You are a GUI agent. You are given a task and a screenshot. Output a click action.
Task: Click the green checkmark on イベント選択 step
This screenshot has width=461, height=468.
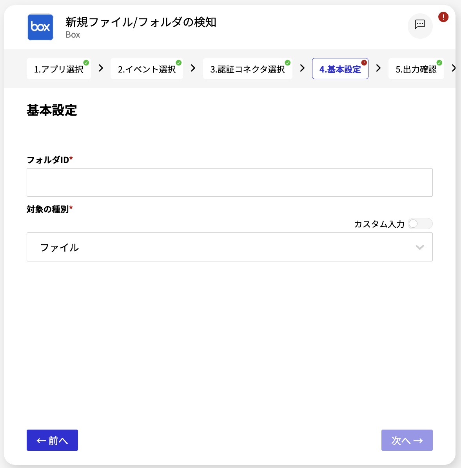click(x=178, y=63)
